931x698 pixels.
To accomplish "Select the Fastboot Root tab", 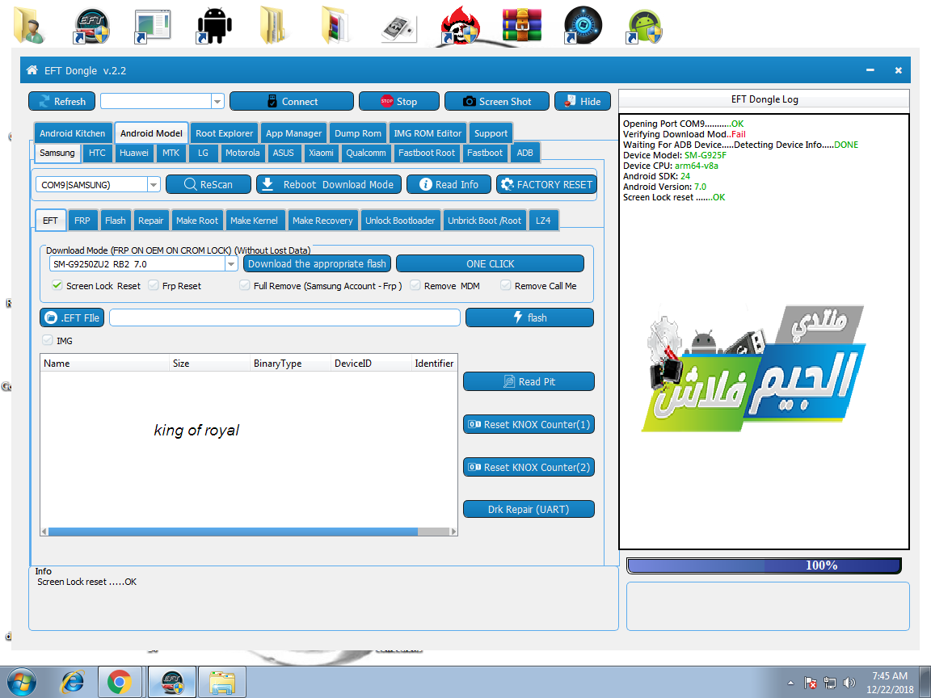I will click(x=427, y=153).
